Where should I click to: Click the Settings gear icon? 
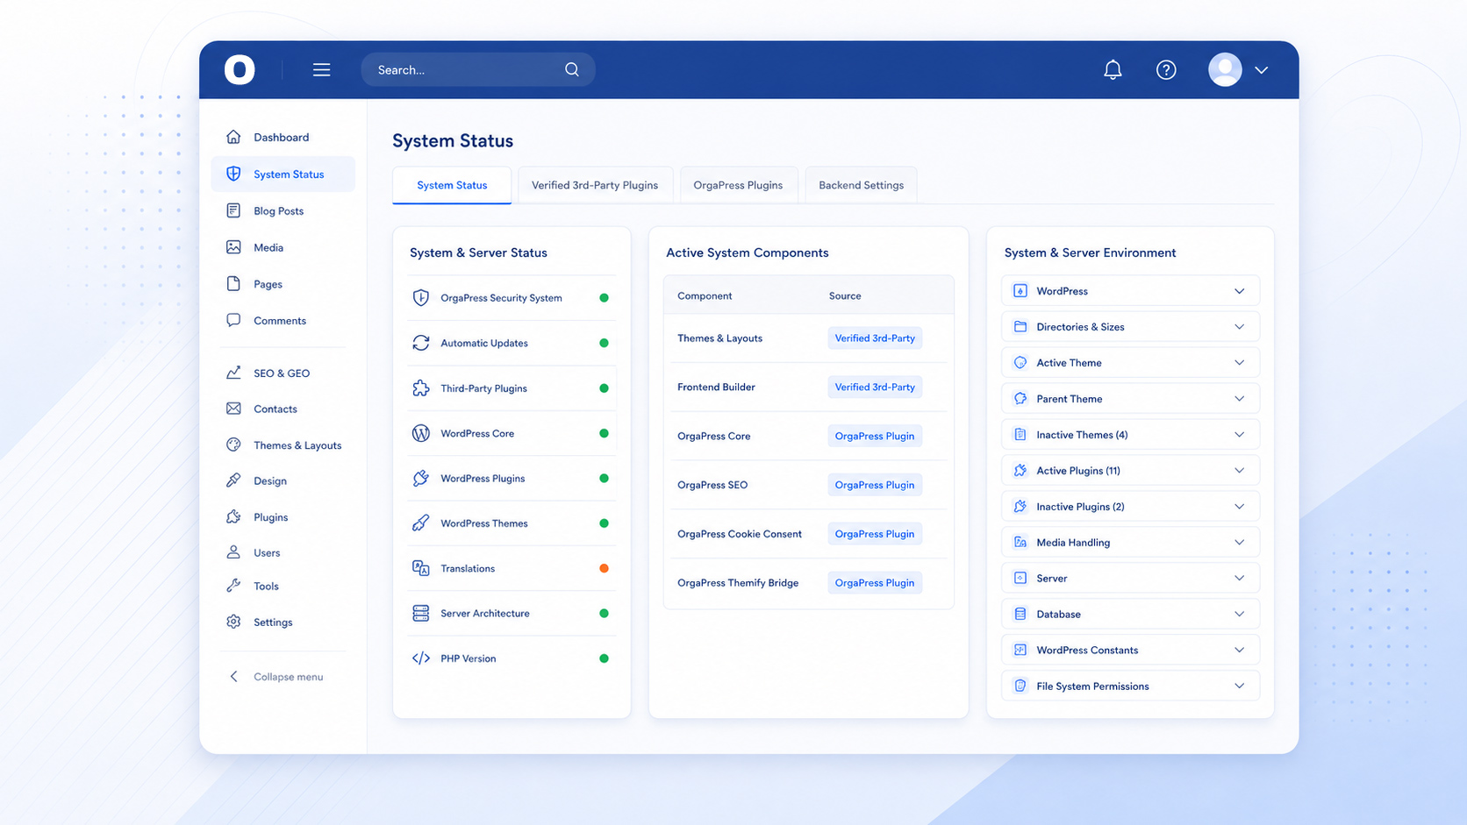coord(233,622)
